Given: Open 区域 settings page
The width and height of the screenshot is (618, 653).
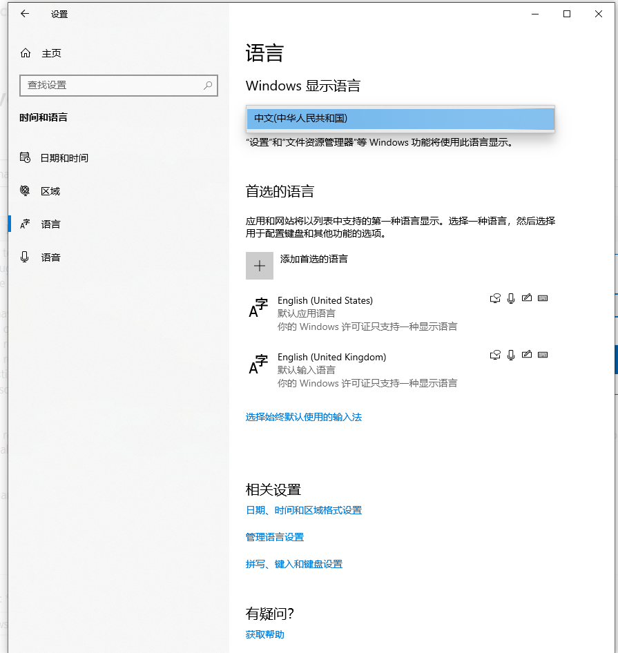Looking at the screenshot, I should point(50,191).
